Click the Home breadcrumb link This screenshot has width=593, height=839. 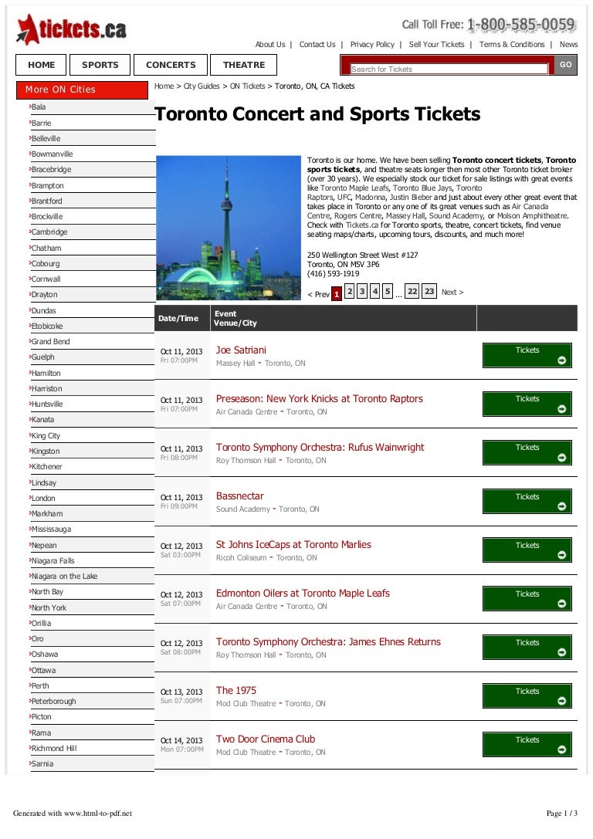tap(164, 86)
